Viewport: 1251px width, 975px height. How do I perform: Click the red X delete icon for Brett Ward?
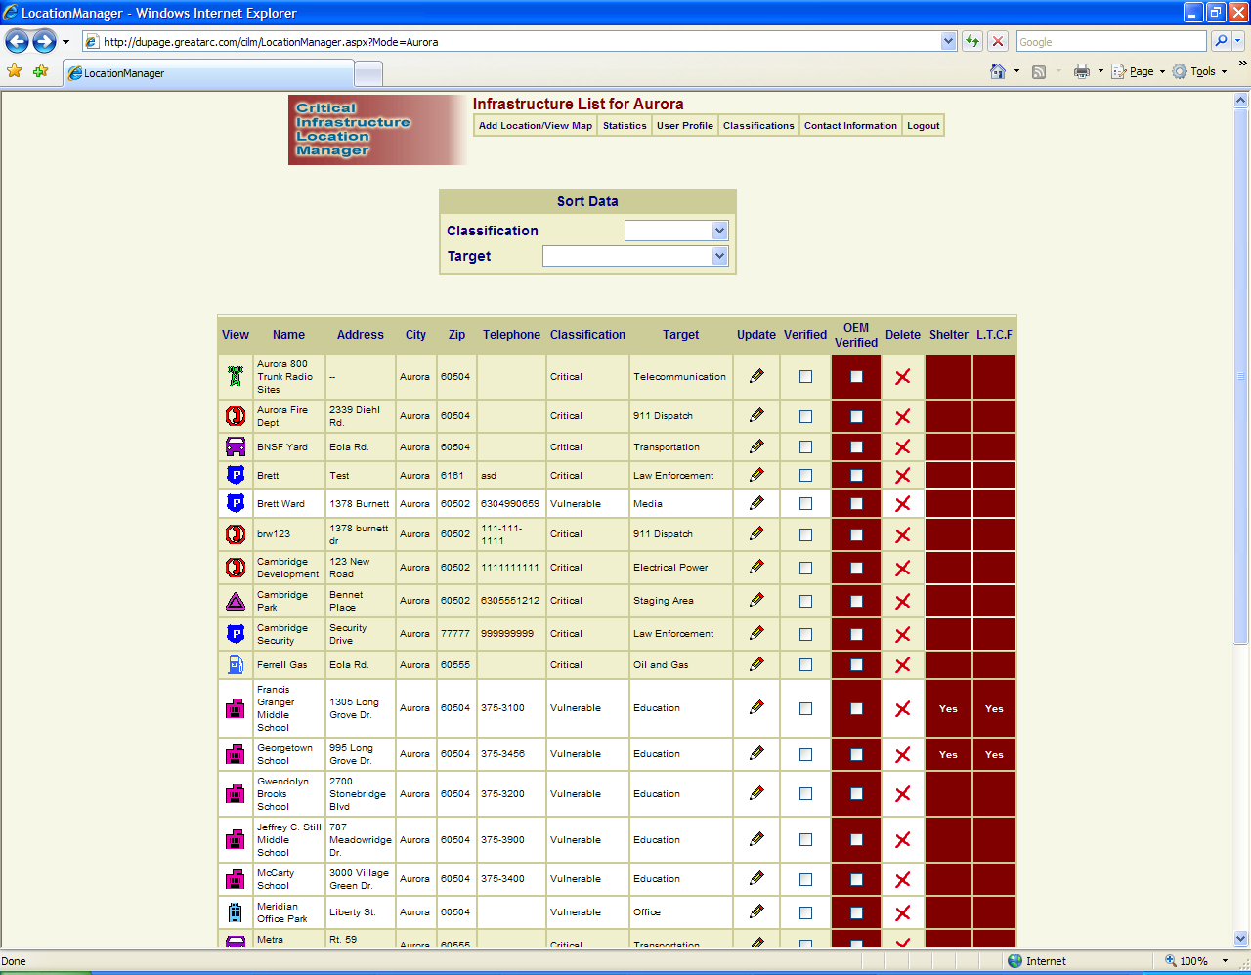[x=902, y=504]
